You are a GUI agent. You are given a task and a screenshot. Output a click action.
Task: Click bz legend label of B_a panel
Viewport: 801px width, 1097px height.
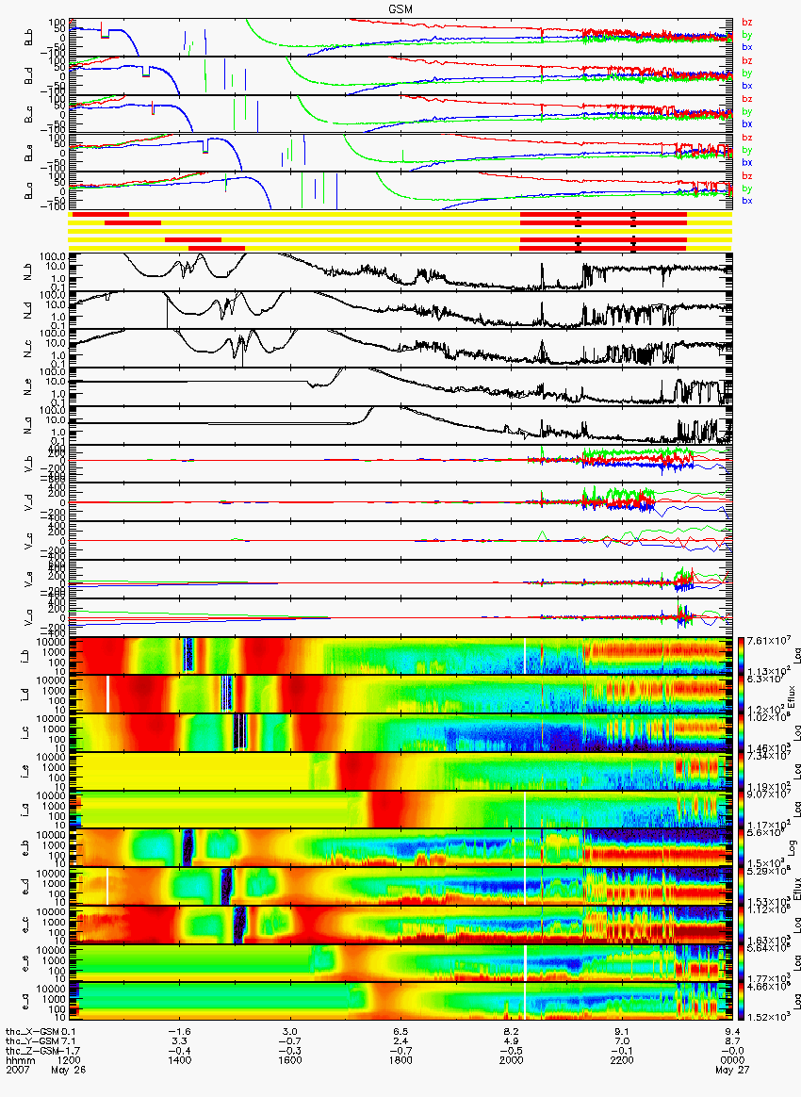(747, 175)
